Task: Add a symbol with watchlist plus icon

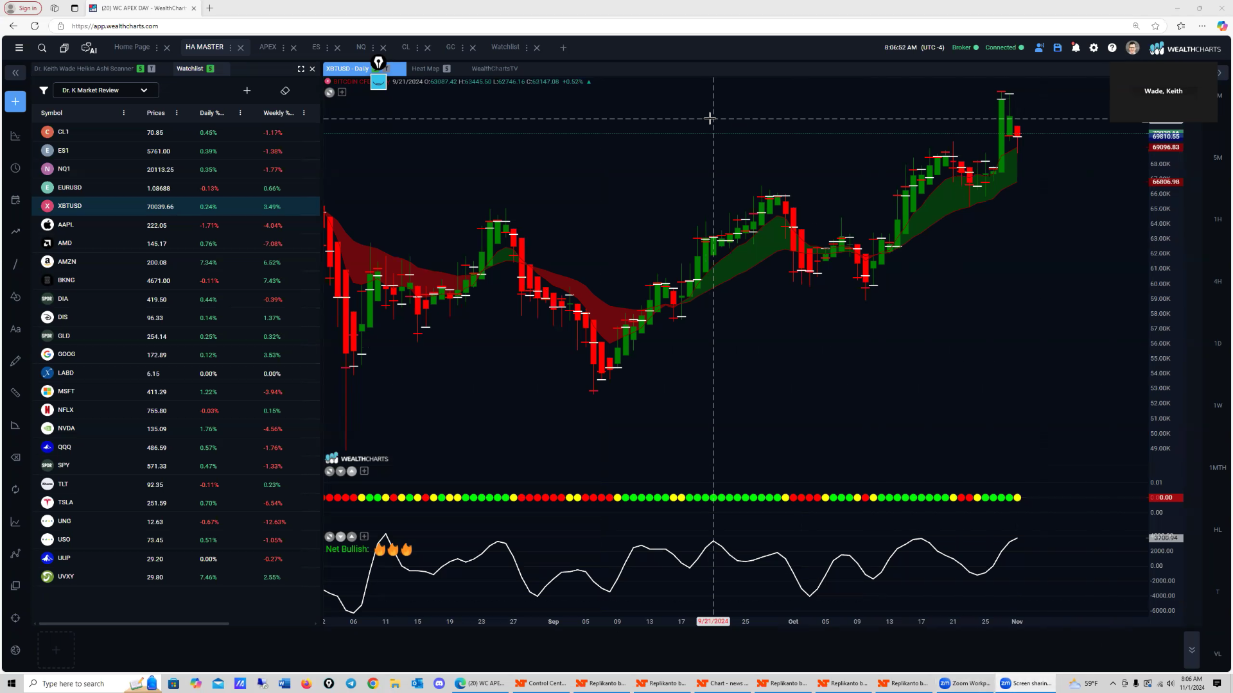Action: (x=247, y=90)
